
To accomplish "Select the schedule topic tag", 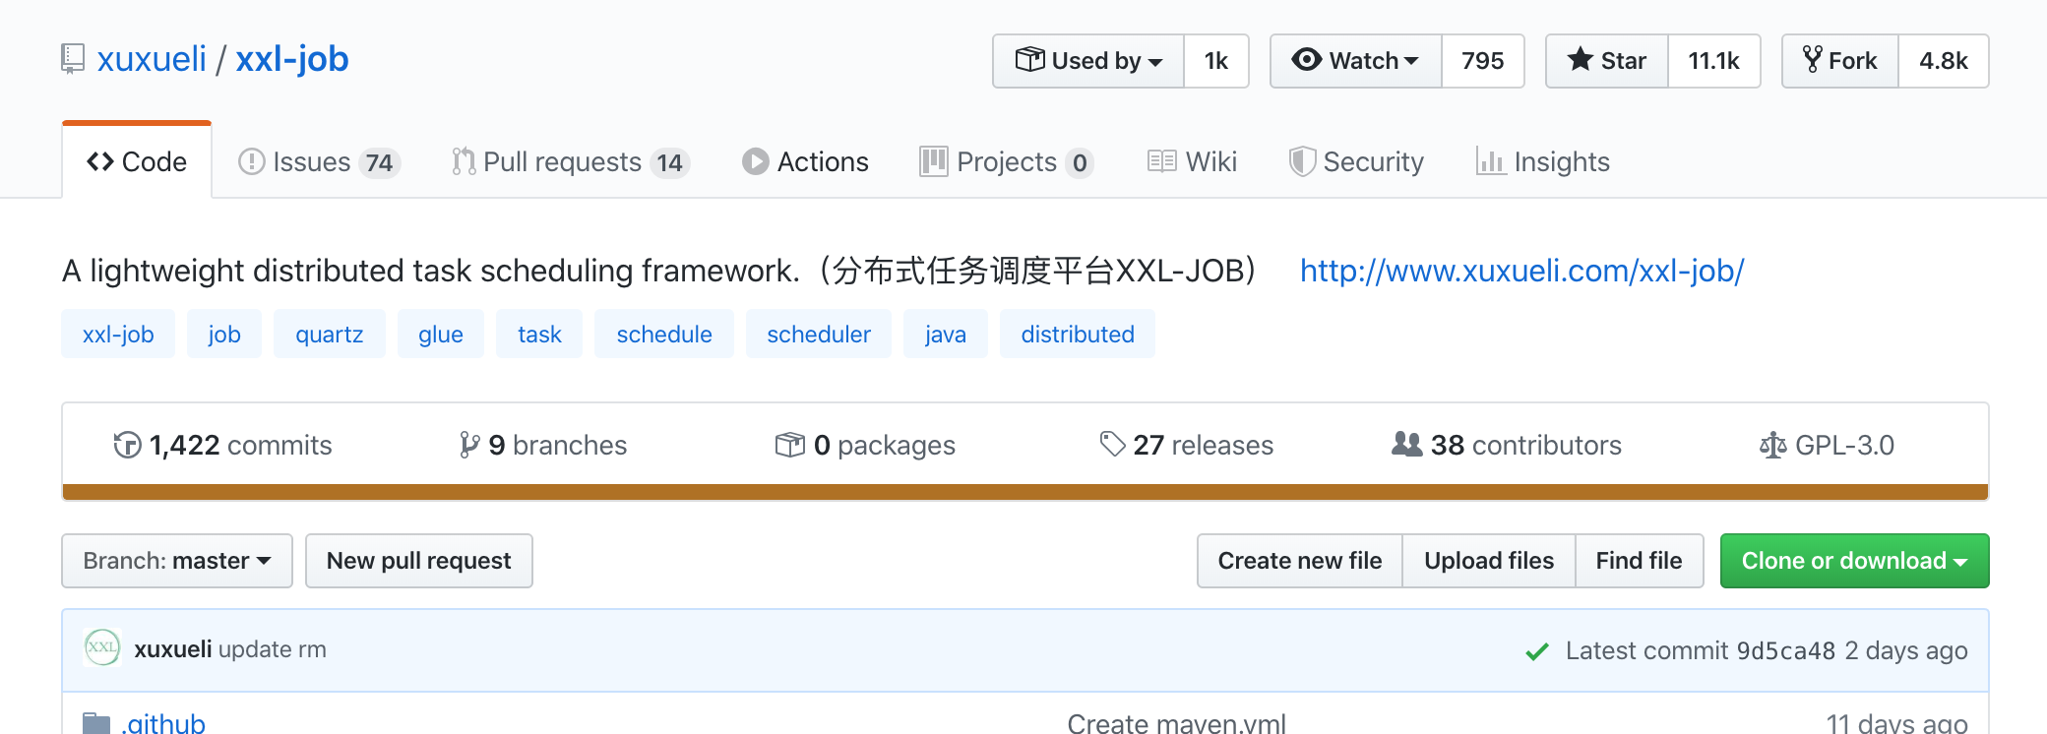I will pyautogui.click(x=664, y=334).
